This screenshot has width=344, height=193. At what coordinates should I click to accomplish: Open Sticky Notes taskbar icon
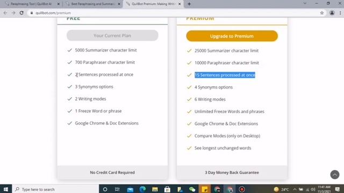pyautogui.click(x=204, y=189)
